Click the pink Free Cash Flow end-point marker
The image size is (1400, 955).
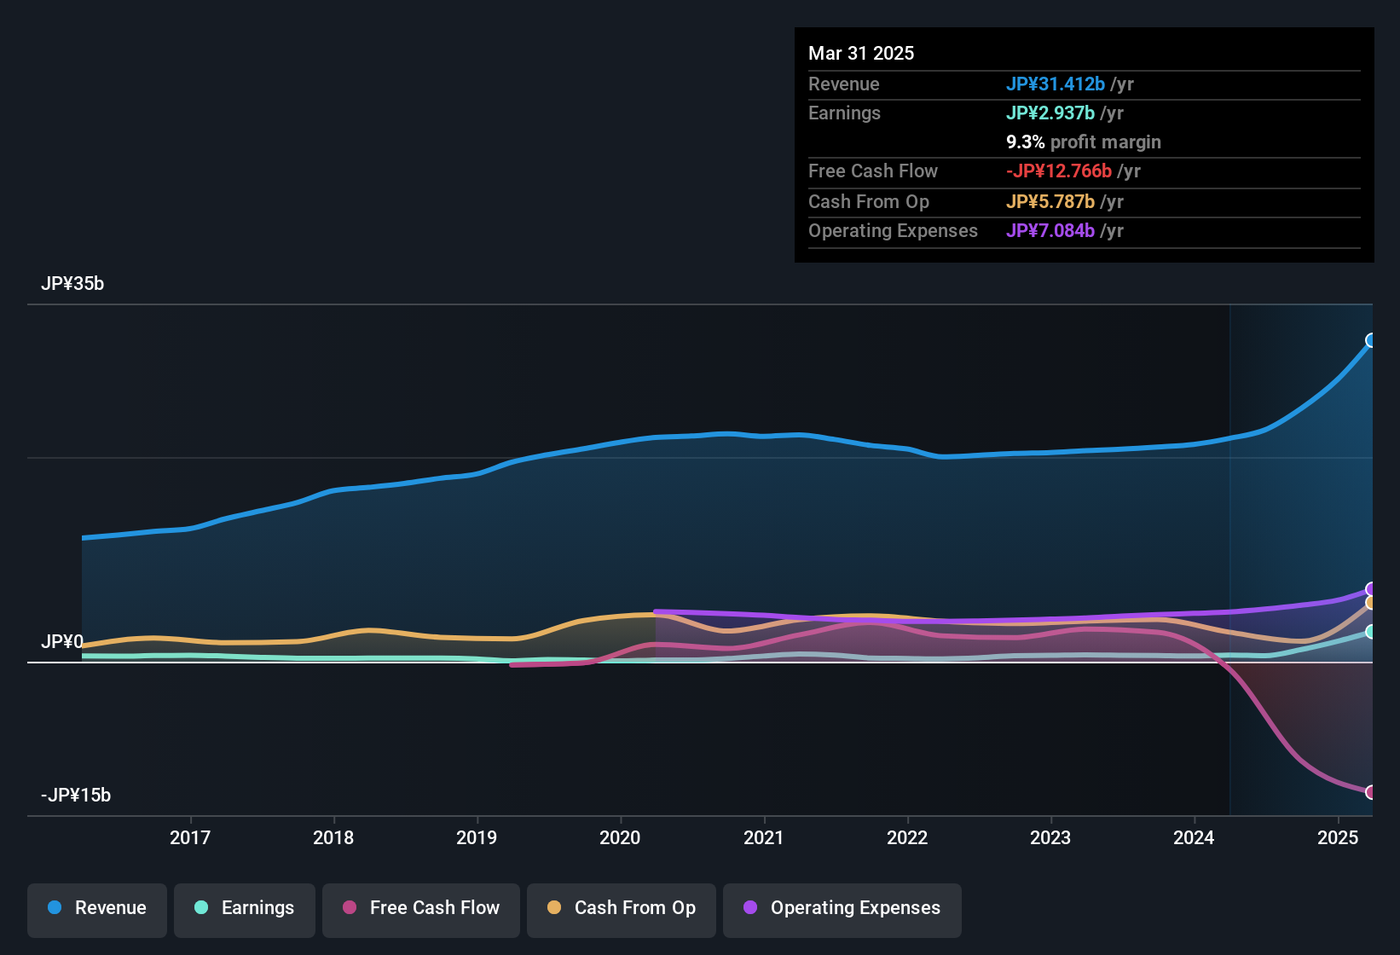tap(1371, 792)
